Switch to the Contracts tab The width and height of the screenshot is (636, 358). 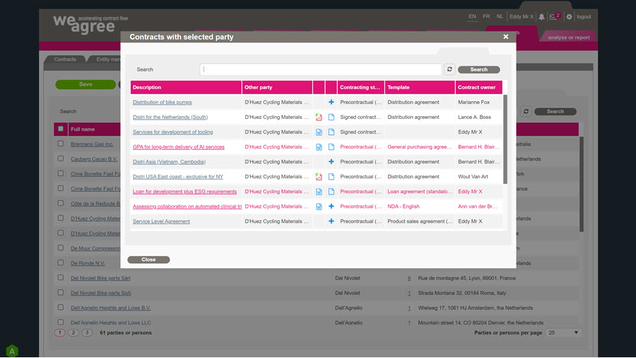pos(65,59)
